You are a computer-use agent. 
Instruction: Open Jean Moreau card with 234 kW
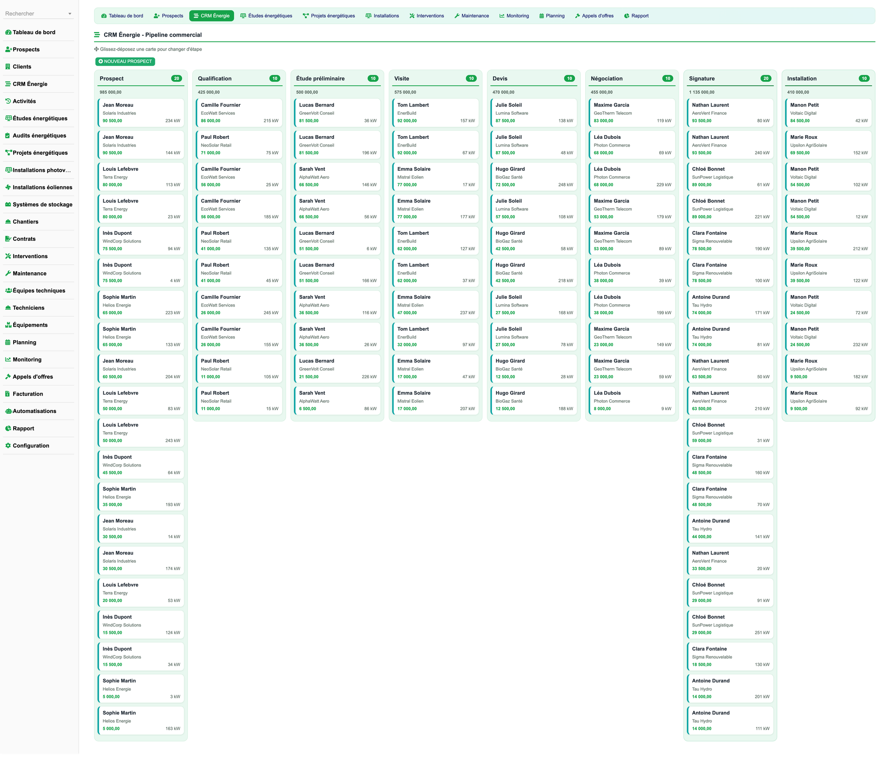coord(141,113)
